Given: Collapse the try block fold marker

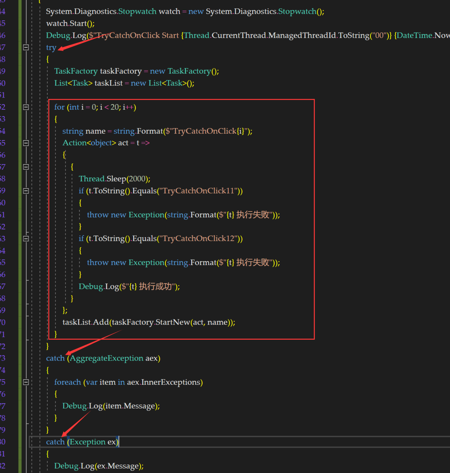Looking at the screenshot, I should click(x=26, y=47).
